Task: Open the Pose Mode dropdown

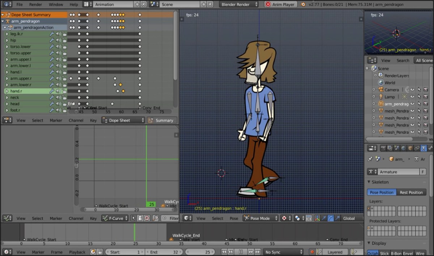Action: [260, 218]
